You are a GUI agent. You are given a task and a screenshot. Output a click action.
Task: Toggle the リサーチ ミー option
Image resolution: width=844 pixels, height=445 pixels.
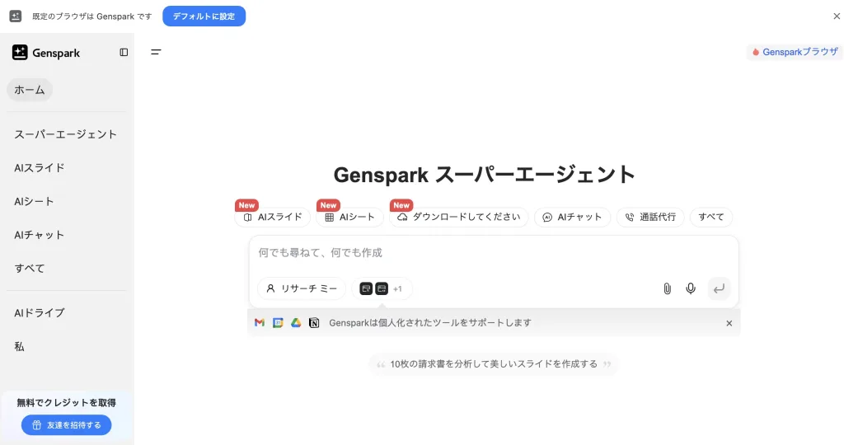(x=302, y=289)
